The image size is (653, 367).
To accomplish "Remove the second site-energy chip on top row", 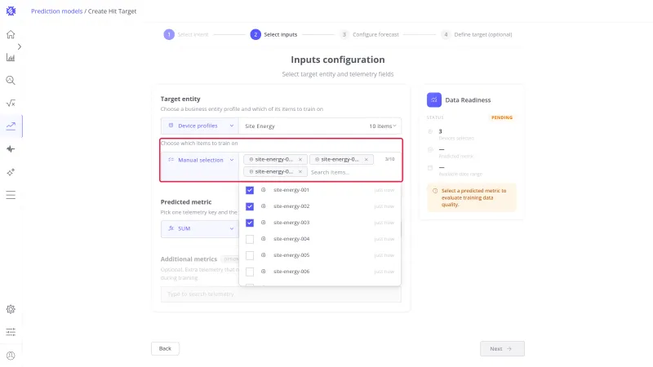I will 366,159.
